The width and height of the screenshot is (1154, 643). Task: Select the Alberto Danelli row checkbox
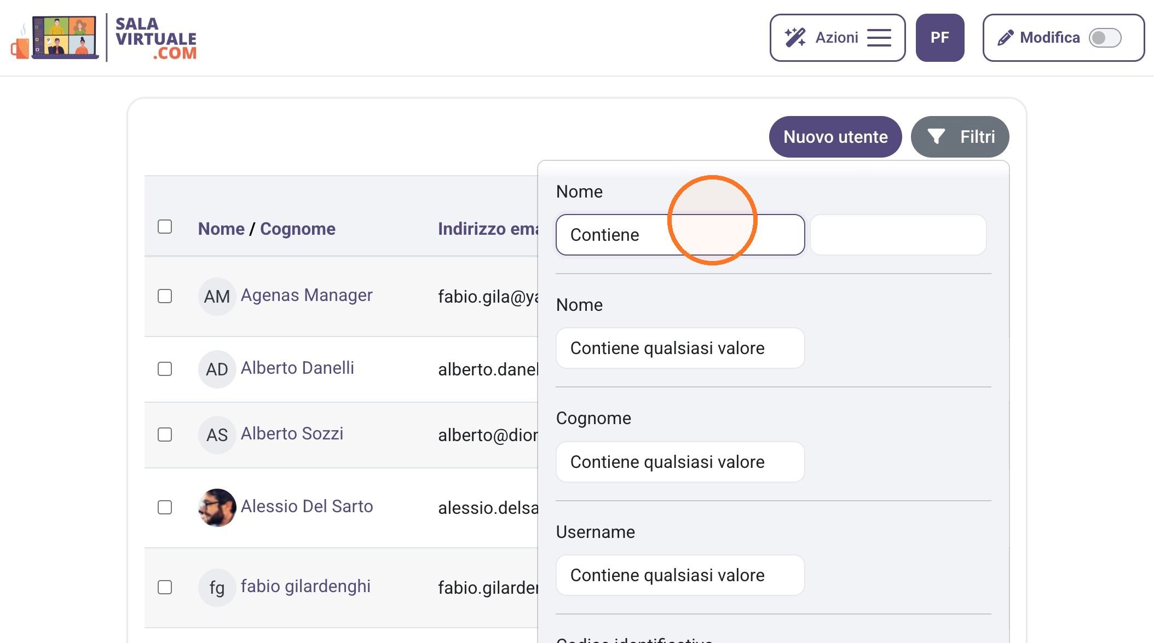165,369
